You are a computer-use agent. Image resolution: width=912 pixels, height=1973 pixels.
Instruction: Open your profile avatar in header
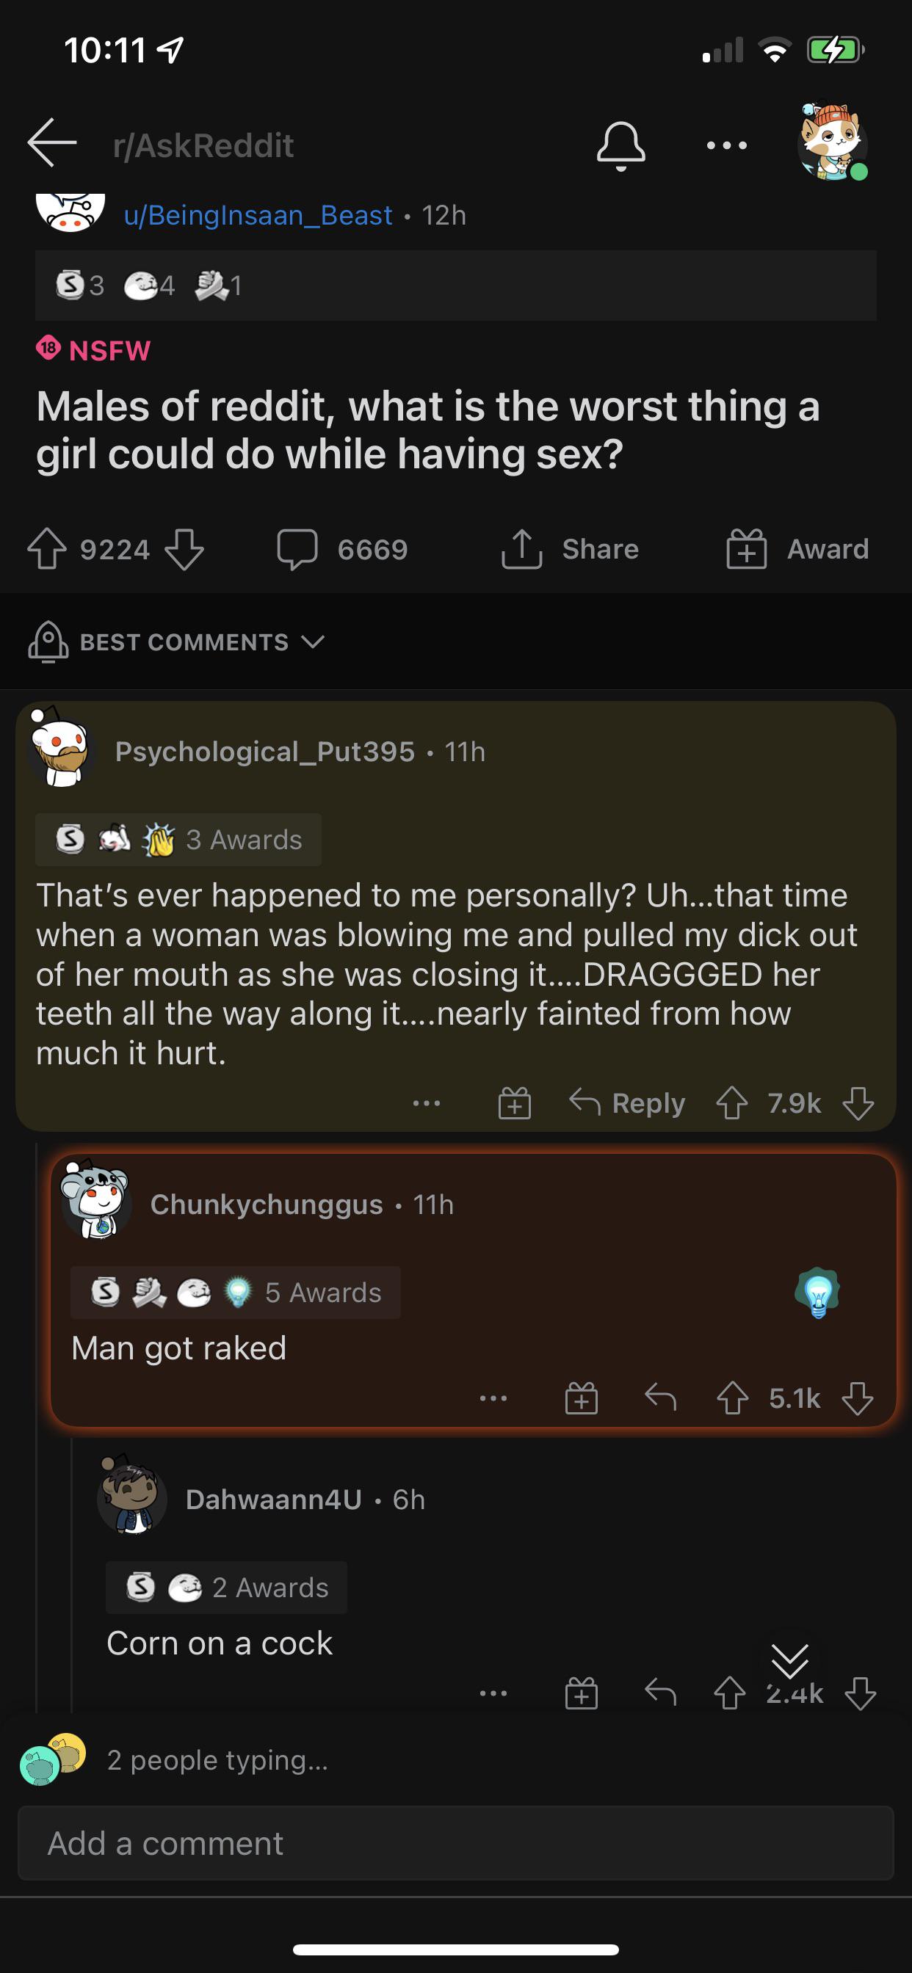(832, 142)
